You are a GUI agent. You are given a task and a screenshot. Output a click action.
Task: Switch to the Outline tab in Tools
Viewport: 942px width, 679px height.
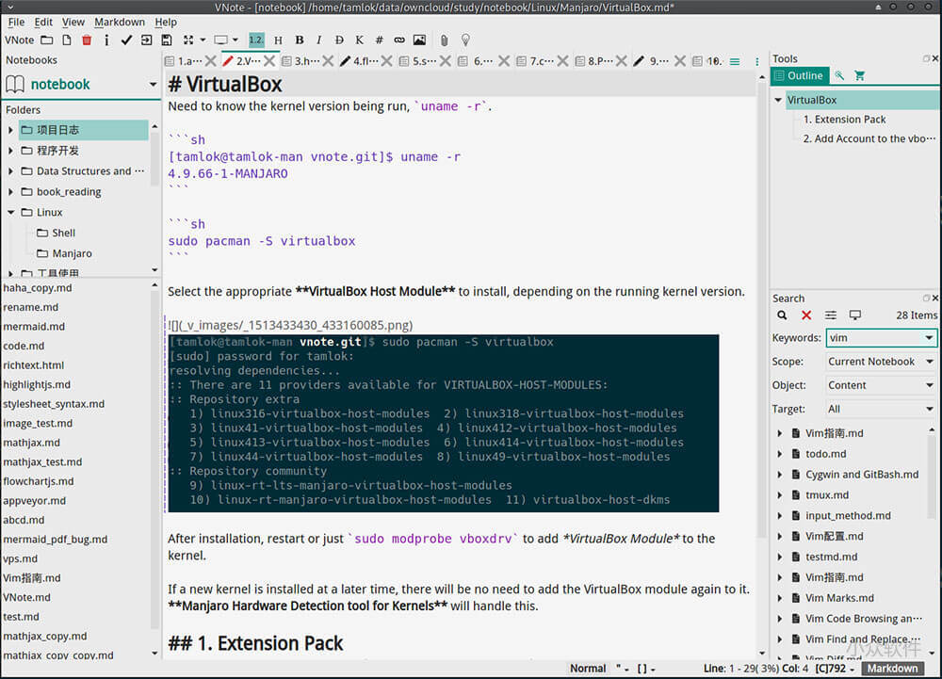800,75
